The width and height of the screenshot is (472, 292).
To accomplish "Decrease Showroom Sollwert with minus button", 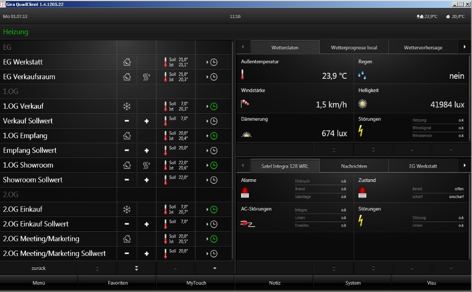I will [x=127, y=180].
